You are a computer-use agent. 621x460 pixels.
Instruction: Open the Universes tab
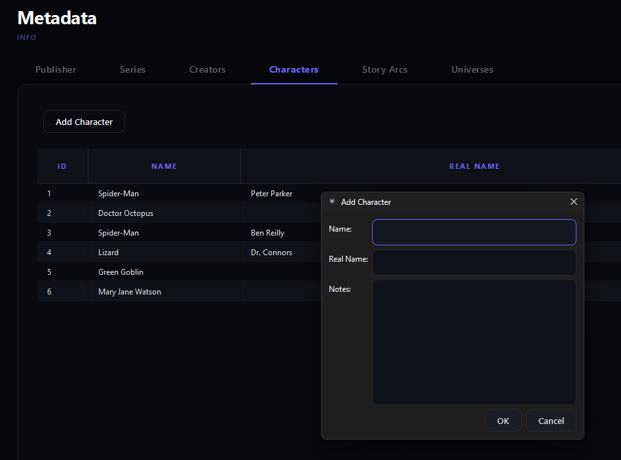(x=472, y=69)
